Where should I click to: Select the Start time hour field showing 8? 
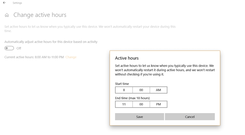pyautogui.click(x=124, y=90)
